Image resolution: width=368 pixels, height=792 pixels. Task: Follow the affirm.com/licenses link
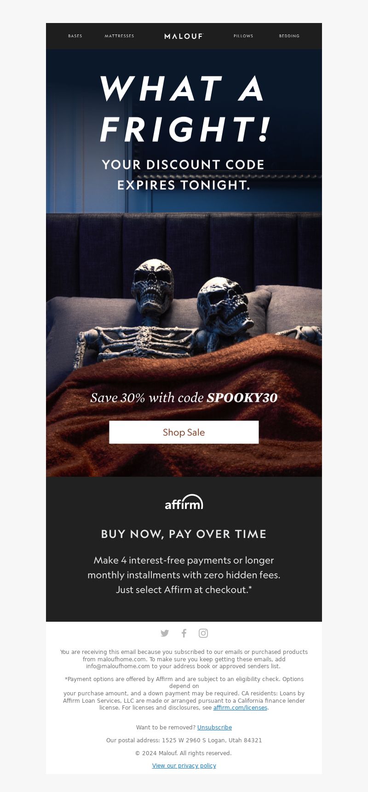pos(240,708)
